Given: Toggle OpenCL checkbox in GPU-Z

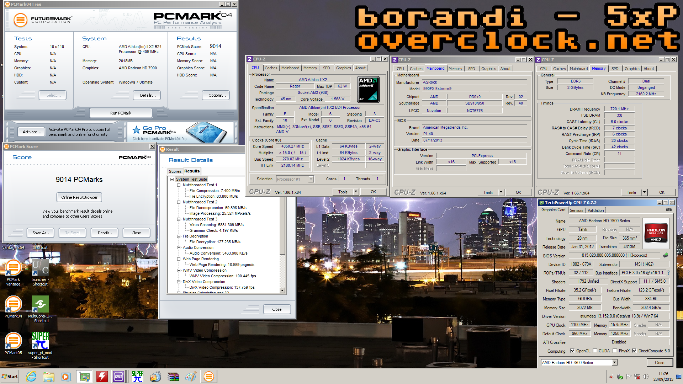Looking at the screenshot, I should pyautogui.click(x=572, y=351).
